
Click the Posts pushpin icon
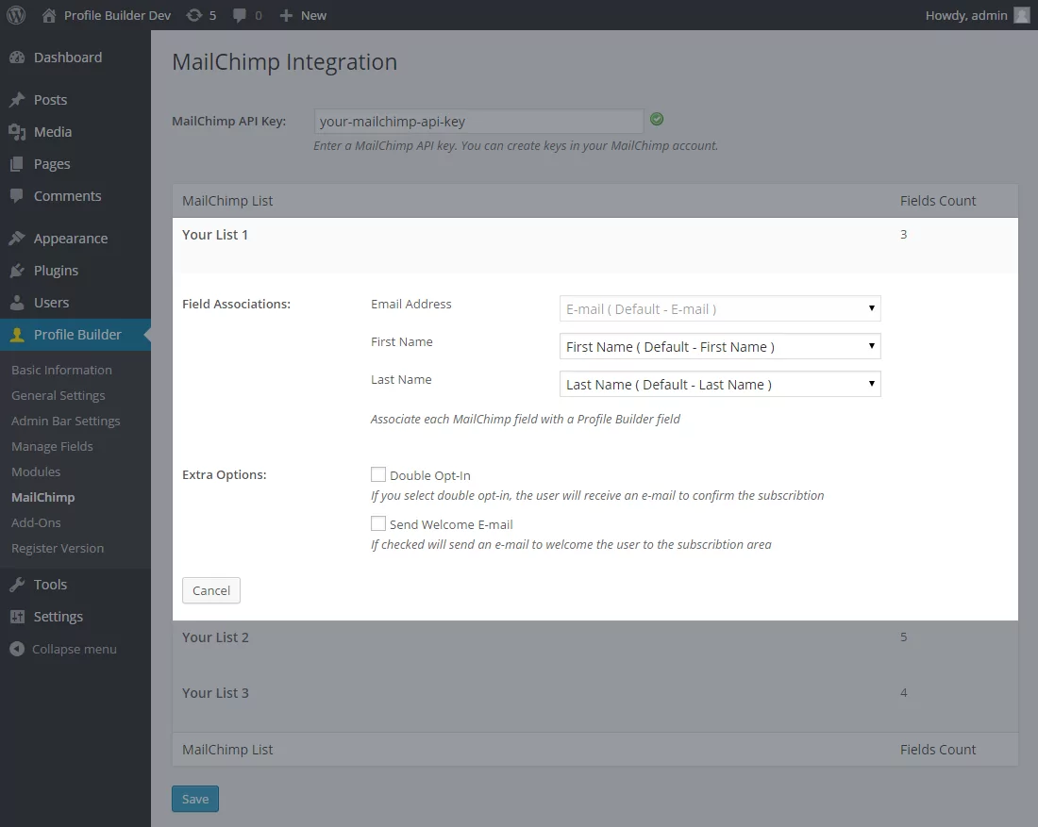point(17,100)
